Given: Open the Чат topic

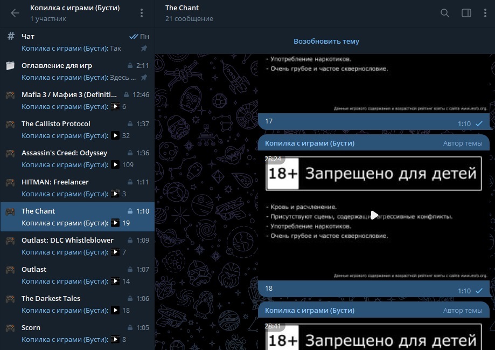Looking at the screenshot, I should [x=78, y=43].
